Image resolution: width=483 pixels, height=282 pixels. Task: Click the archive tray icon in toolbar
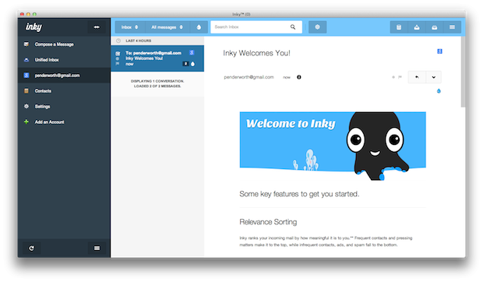[417, 27]
